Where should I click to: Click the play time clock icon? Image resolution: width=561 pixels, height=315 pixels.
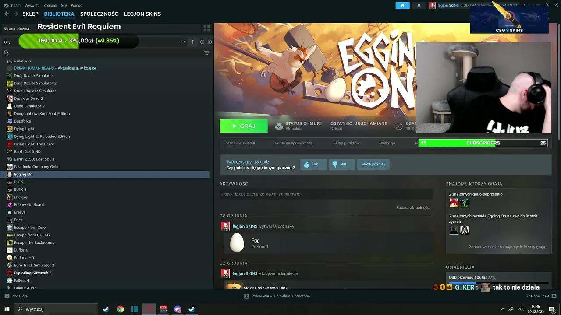tap(399, 126)
